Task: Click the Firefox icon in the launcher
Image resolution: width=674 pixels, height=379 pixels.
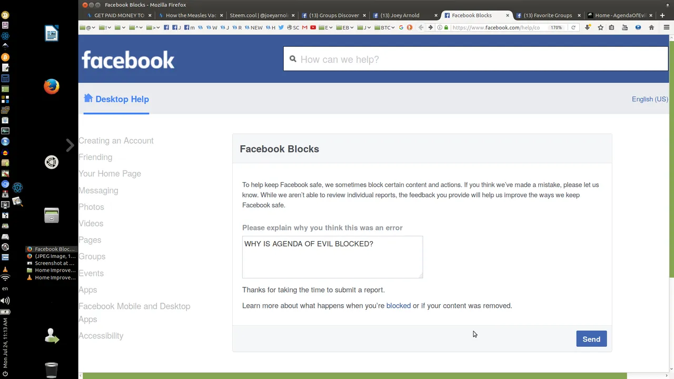Action: pos(52,86)
